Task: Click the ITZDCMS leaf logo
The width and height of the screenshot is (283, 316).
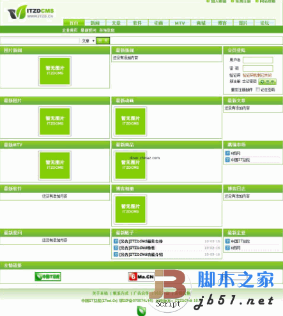Action: point(31,12)
